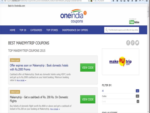150x113 pixels.
Task: Select the CATEGORIES menu item
Action: click(x=36, y=30)
